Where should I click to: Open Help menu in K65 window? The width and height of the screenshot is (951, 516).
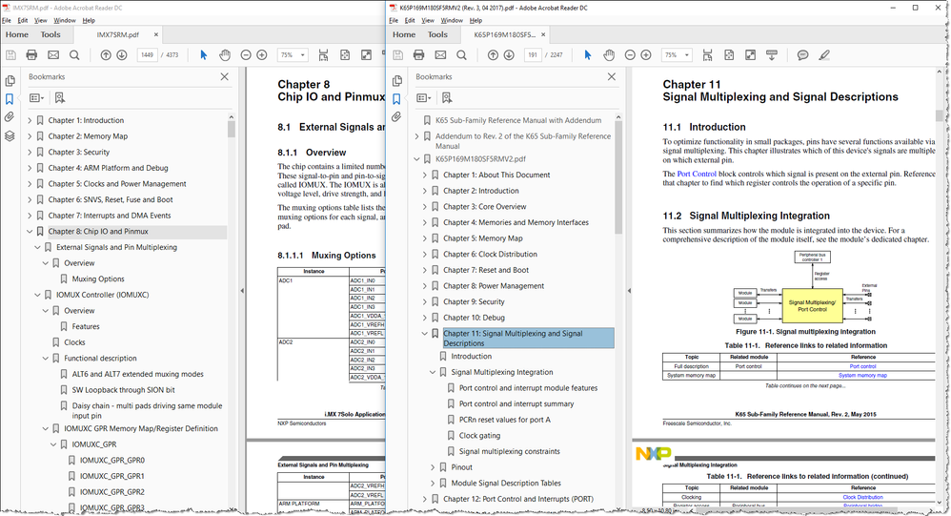[475, 20]
